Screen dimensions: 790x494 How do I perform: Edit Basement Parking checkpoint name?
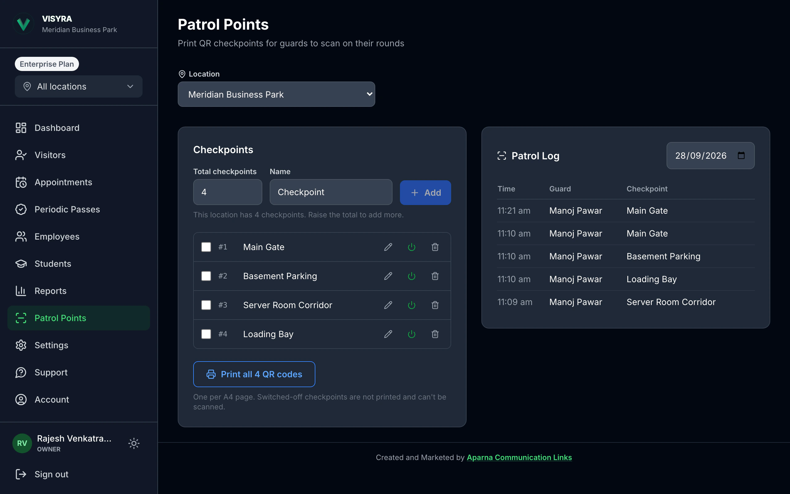coord(388,276)
